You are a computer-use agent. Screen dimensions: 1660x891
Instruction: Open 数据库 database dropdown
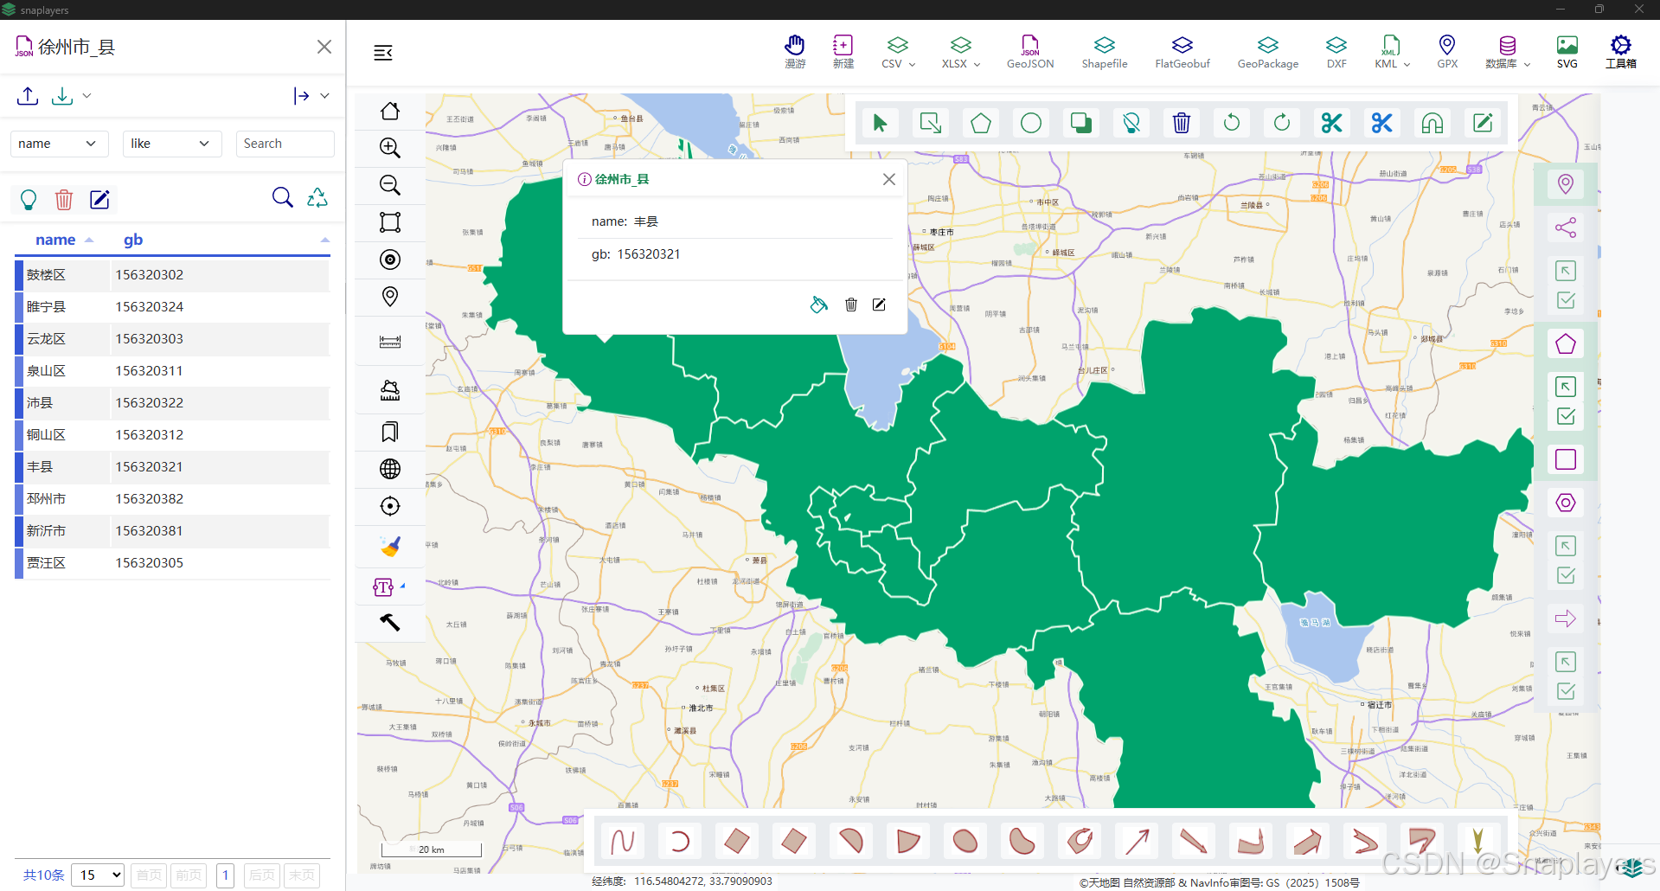point(1508,52)
